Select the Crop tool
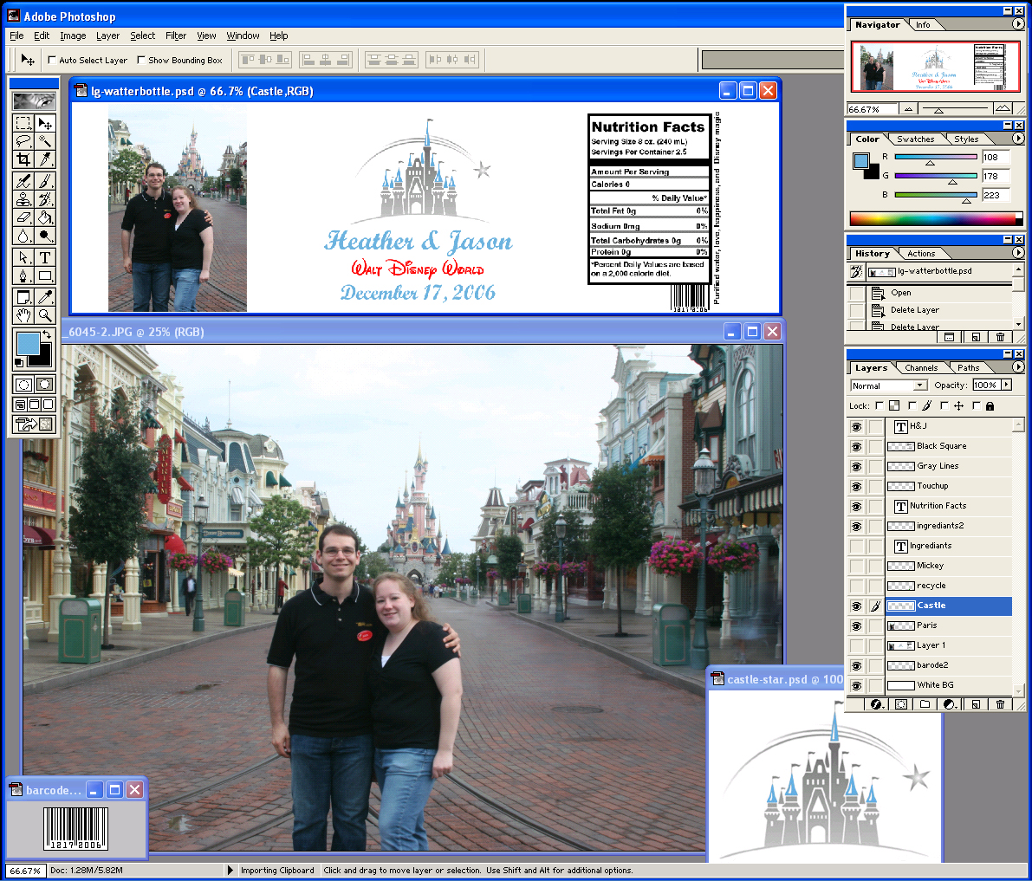 click(23, 159)
